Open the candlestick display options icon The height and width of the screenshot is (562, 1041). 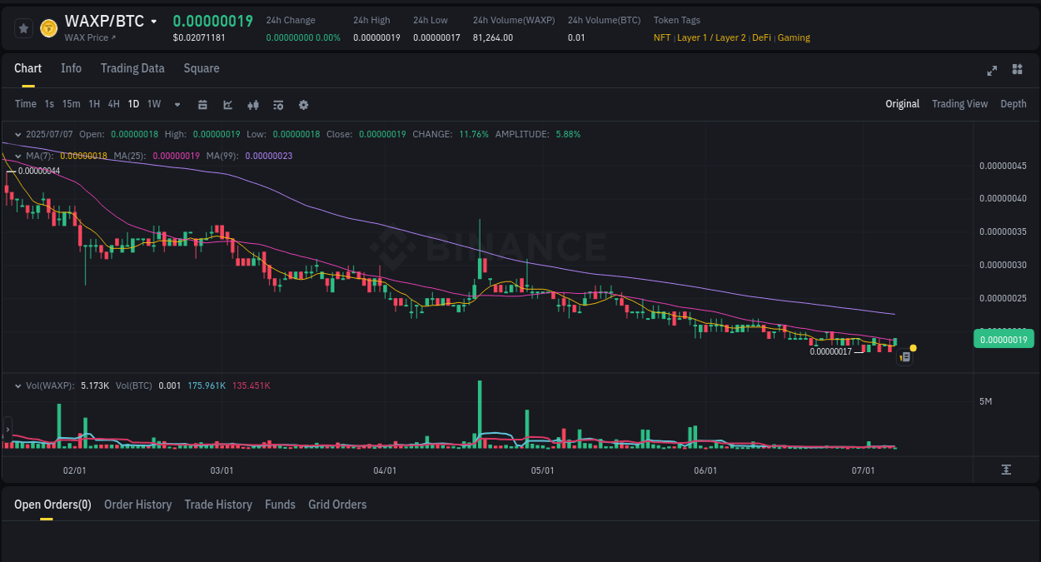coord(253,104)
